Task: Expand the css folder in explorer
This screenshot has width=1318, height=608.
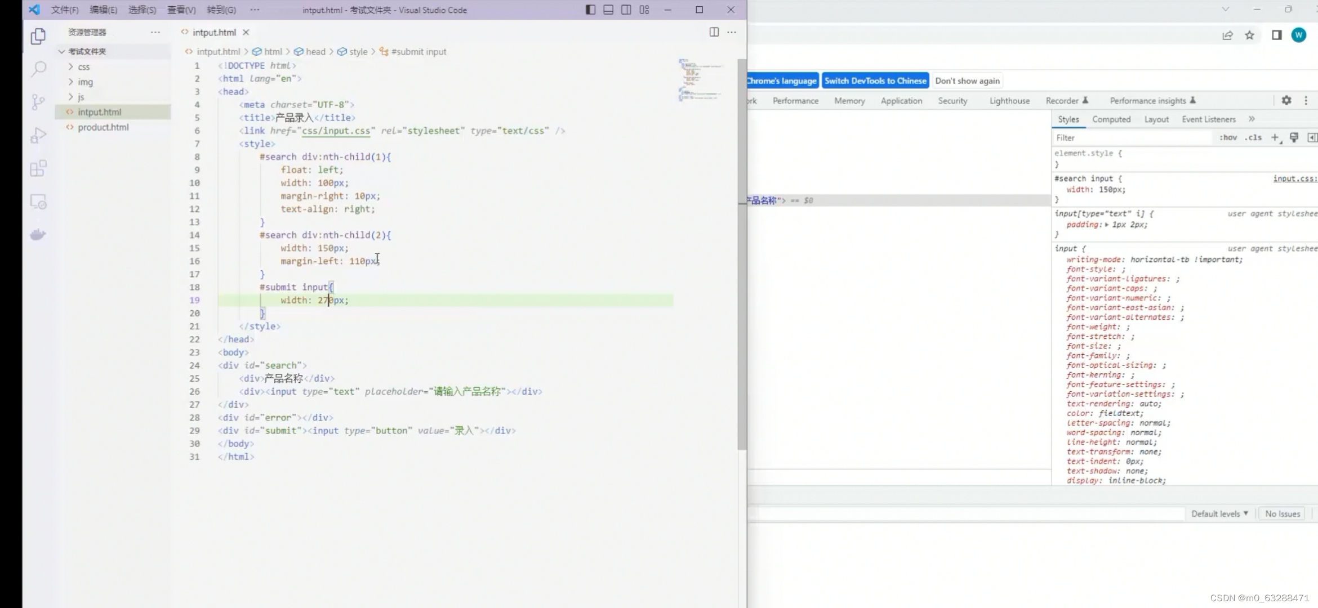Action: [x=83, y=66]
